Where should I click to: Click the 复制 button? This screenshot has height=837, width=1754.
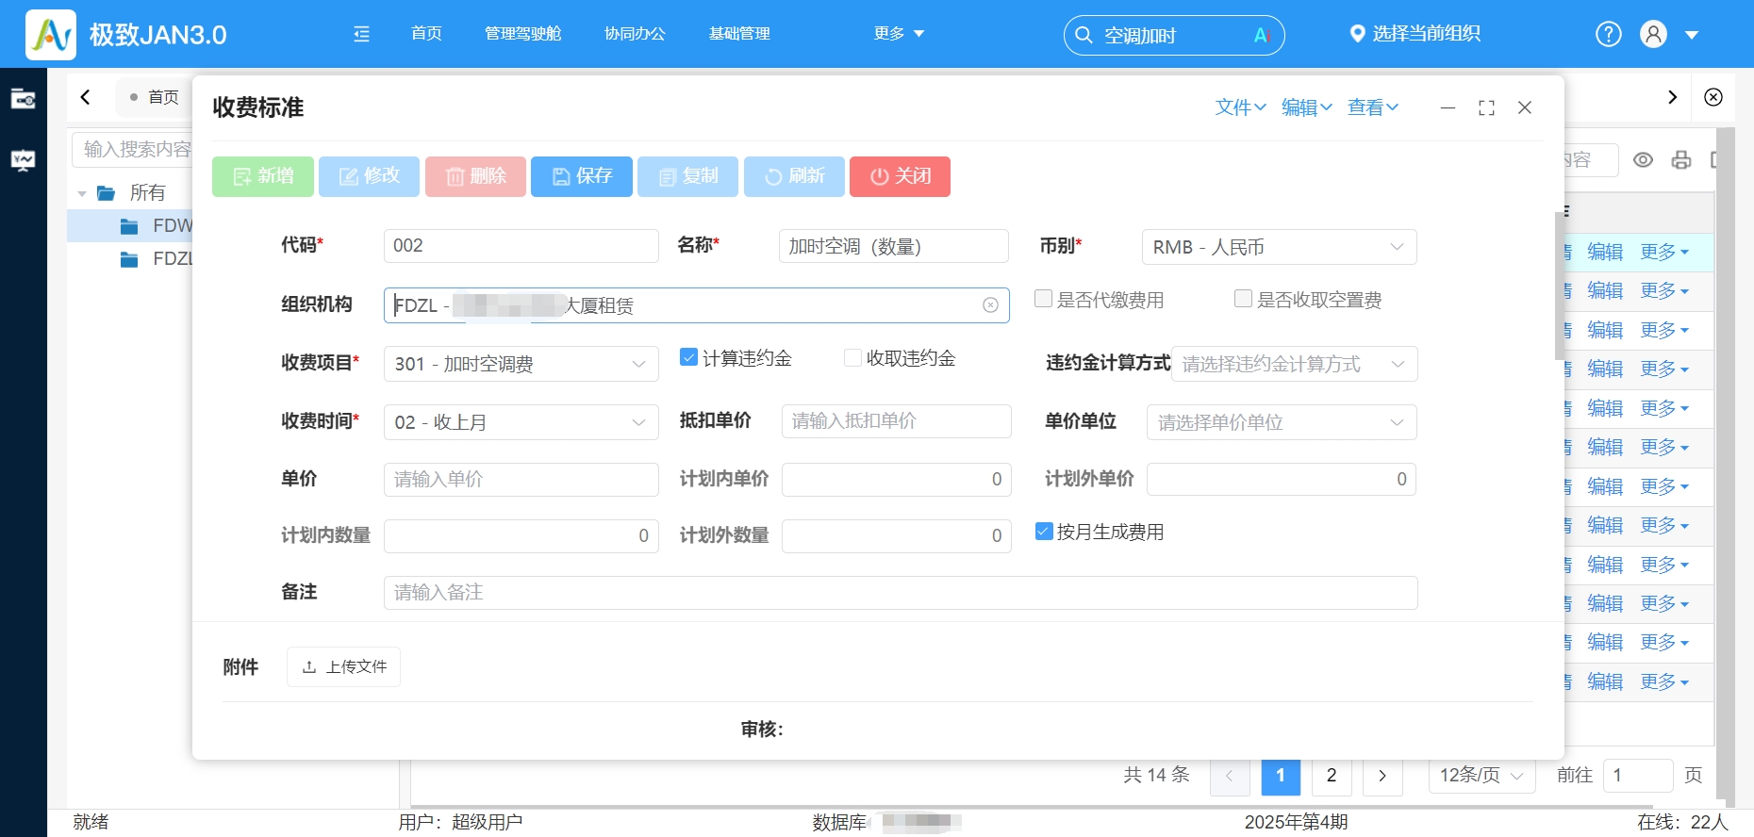(x=687, y=176)
